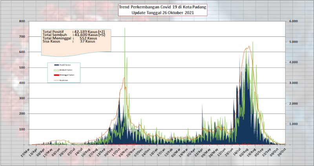The image size is (314, 166).
Task: Click the 'Sisa kasus' legend label
Action: click(64, 80)
